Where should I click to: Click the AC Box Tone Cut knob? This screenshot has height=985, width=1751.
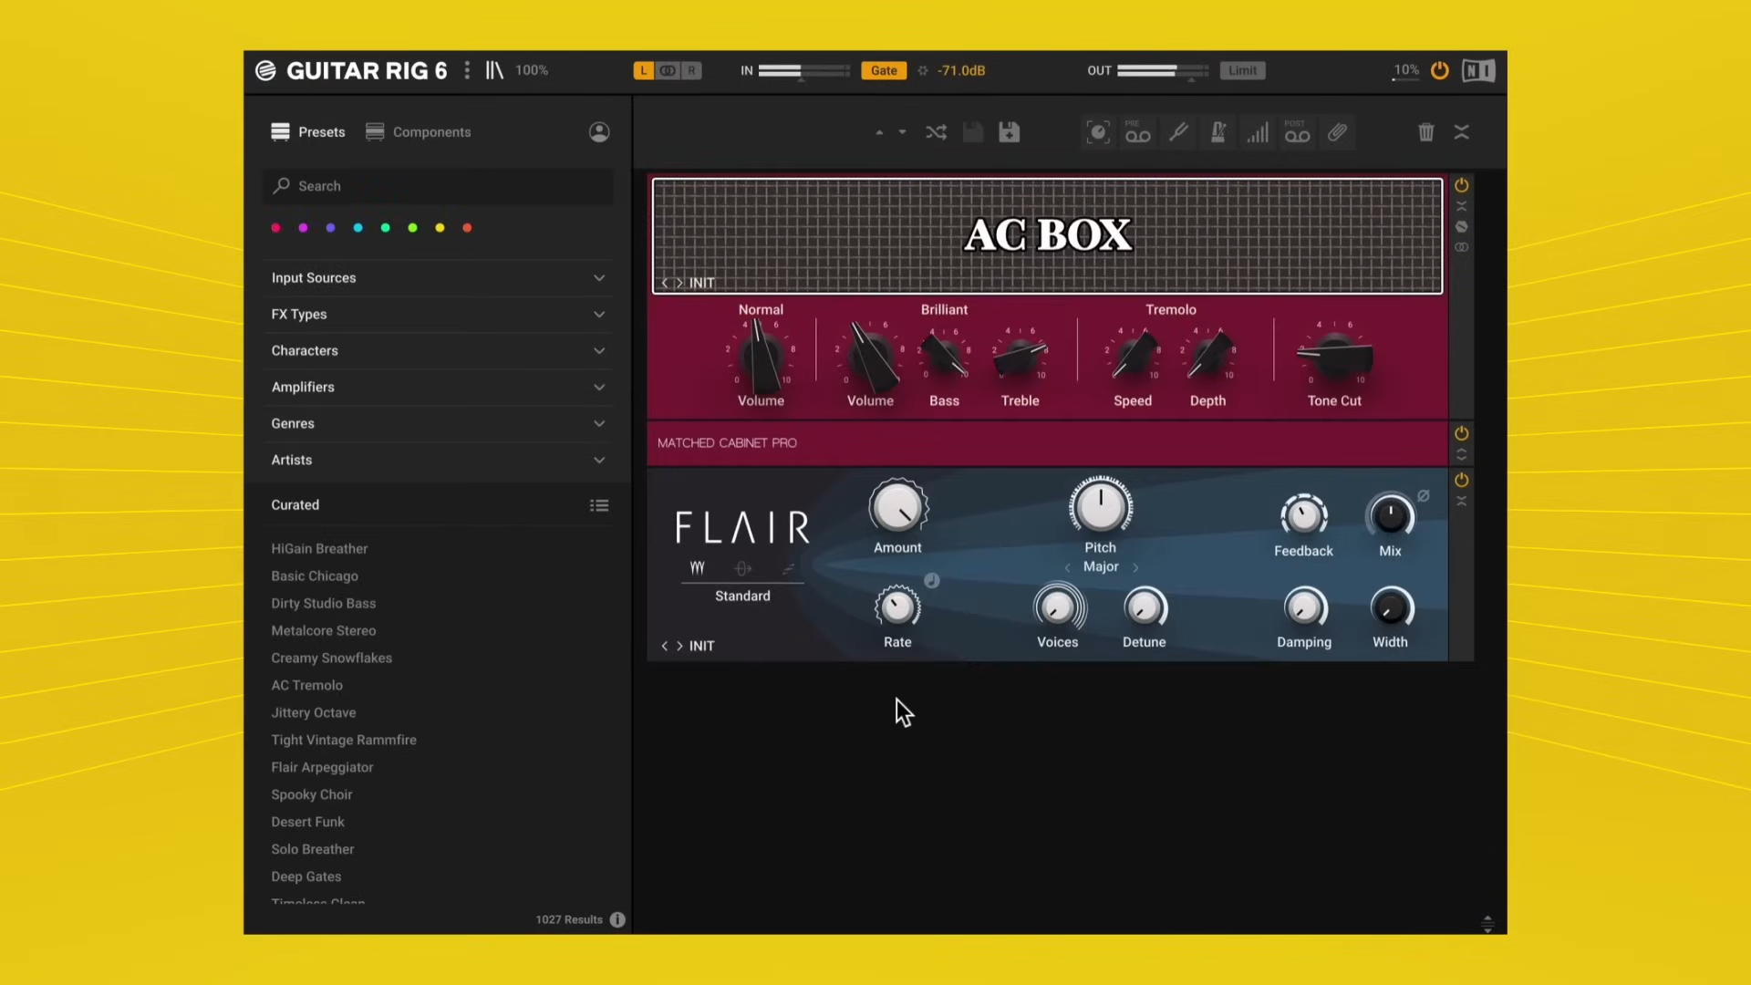click(1334, 355)
